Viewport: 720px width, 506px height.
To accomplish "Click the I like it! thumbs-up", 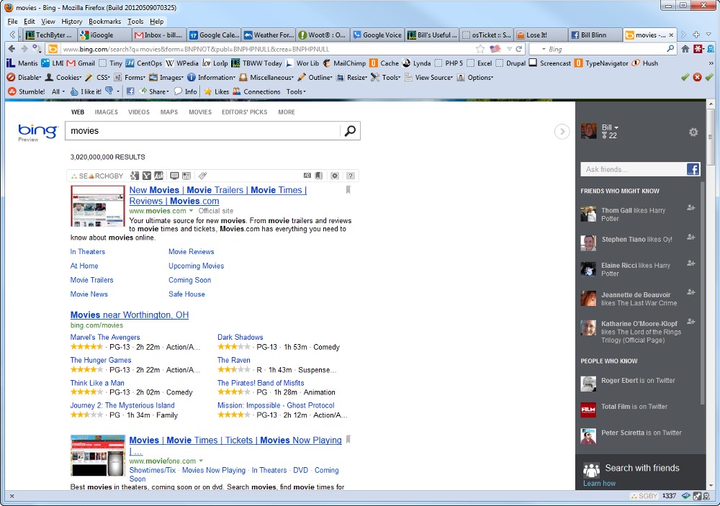I will point(86,91).
